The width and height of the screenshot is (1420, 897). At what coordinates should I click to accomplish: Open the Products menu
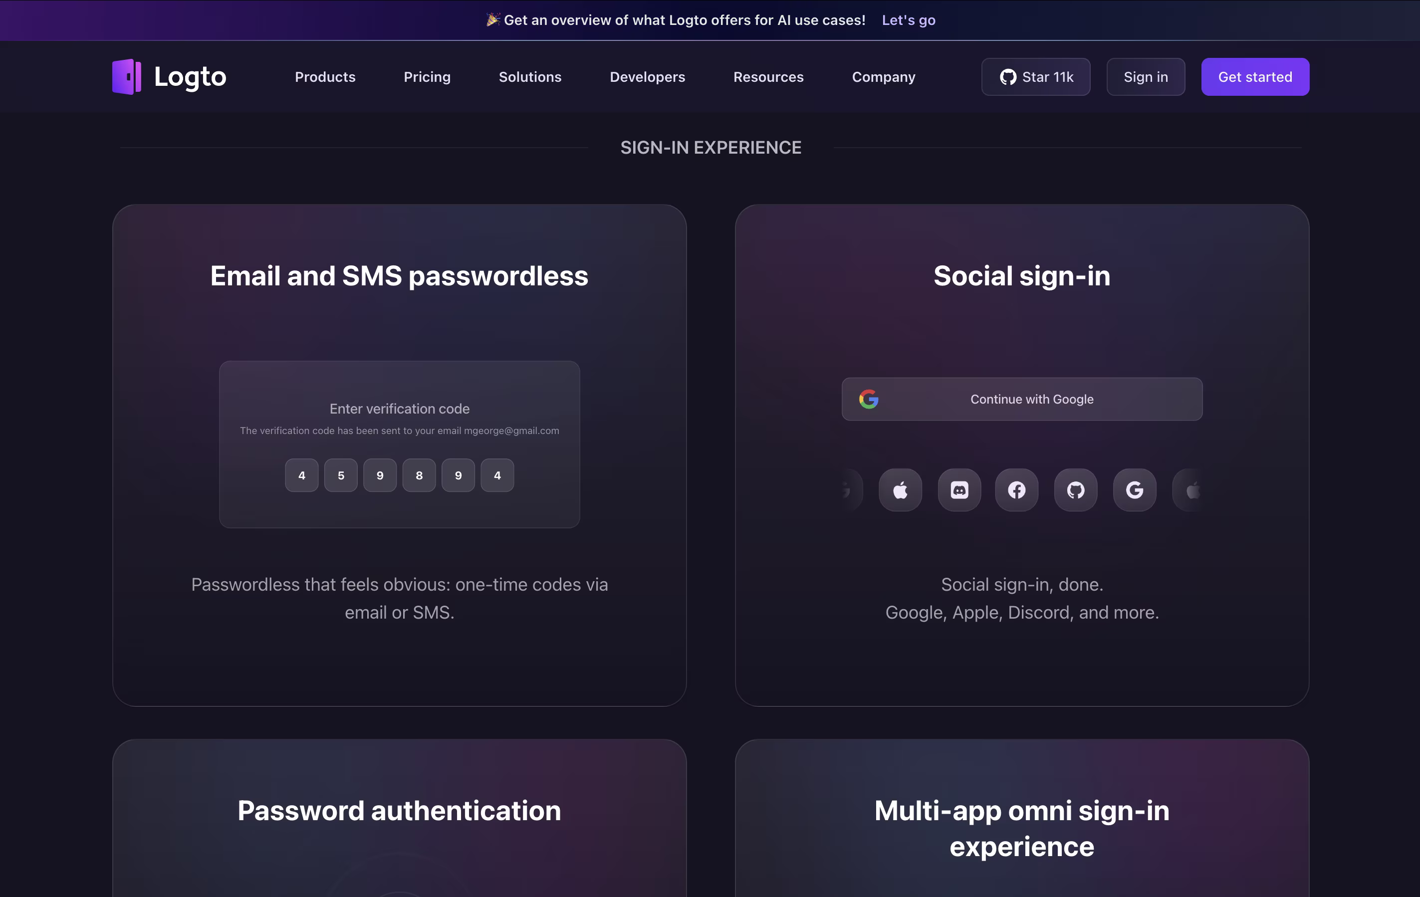click(x=325, y=77)
